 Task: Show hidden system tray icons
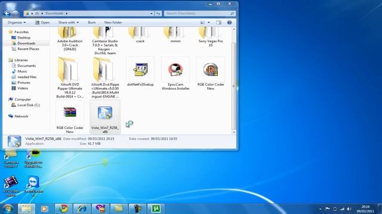[x=320, y=209]
